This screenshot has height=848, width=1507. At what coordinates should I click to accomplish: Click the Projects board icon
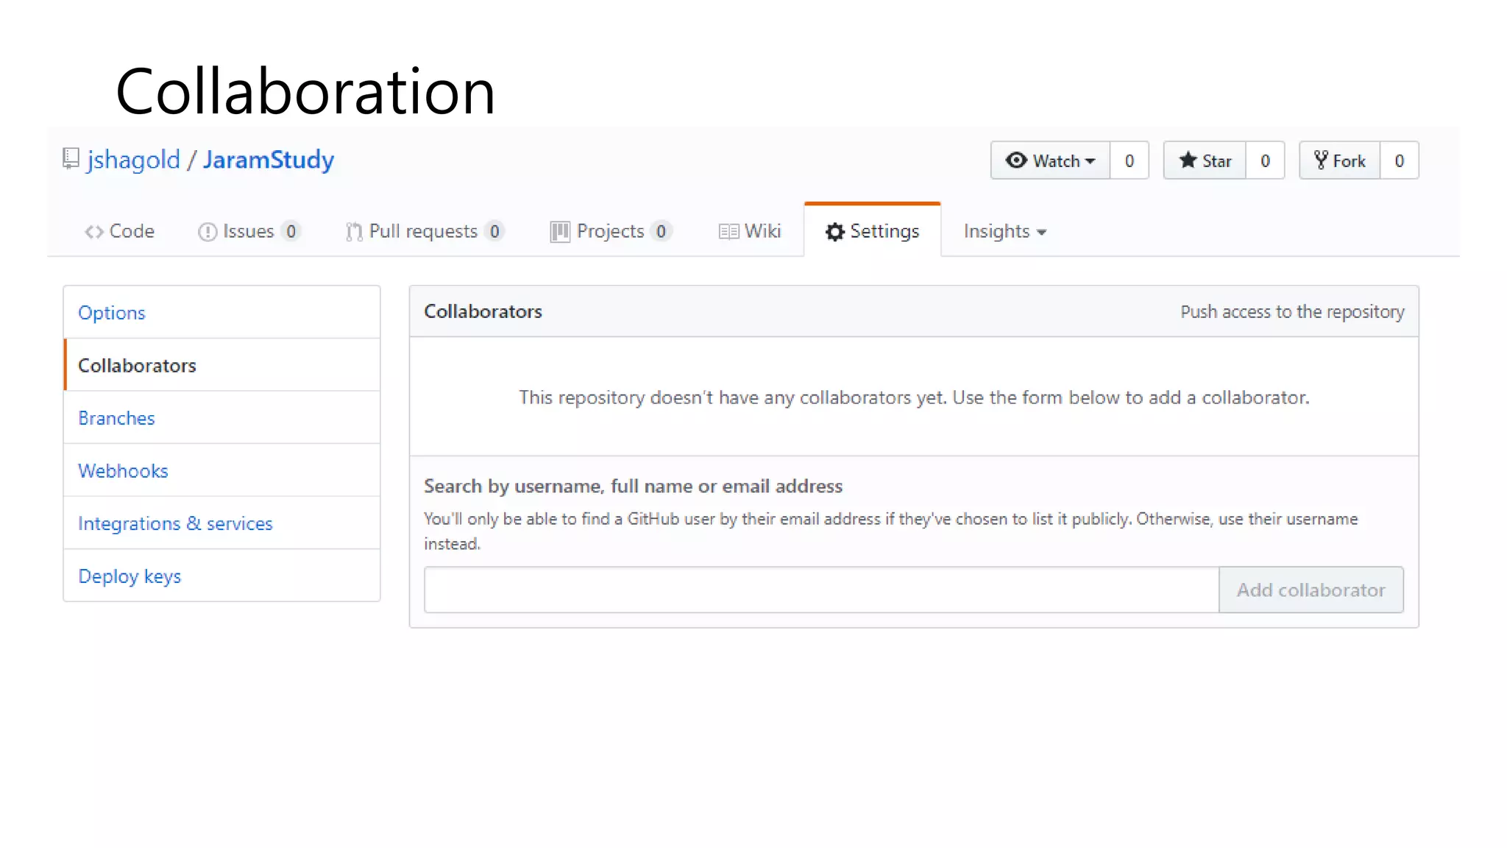click(560, 232)
